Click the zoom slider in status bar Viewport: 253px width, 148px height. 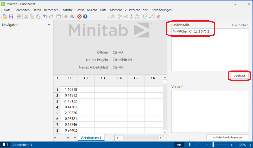(213, 145)
